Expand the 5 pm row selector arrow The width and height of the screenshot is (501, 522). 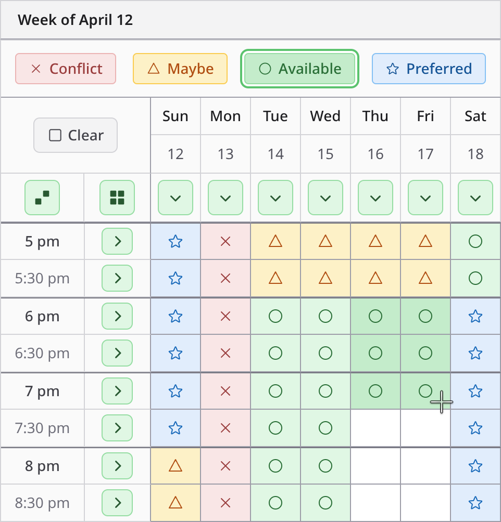tap(117, 241)
